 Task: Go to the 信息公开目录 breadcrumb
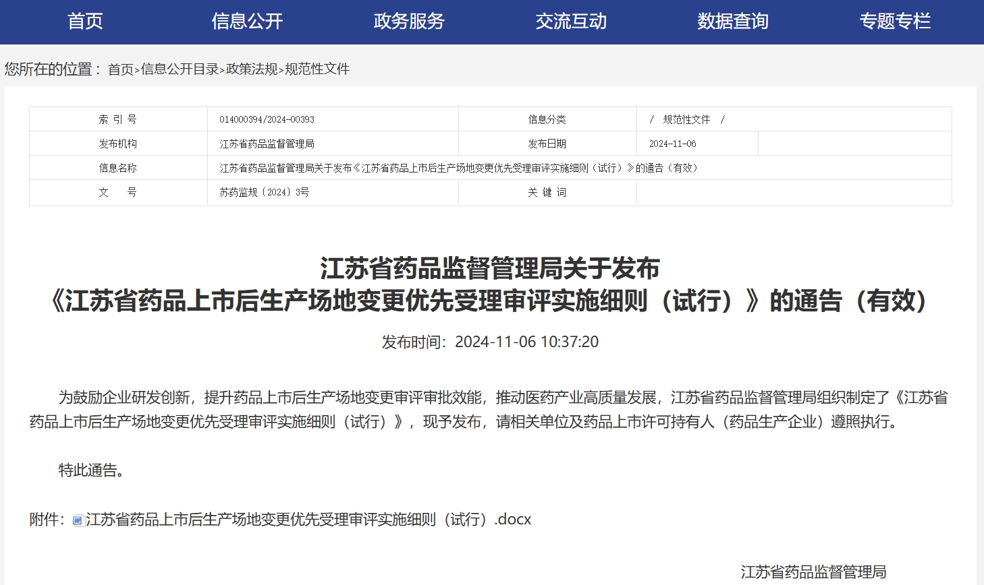(x=180, y=69)
